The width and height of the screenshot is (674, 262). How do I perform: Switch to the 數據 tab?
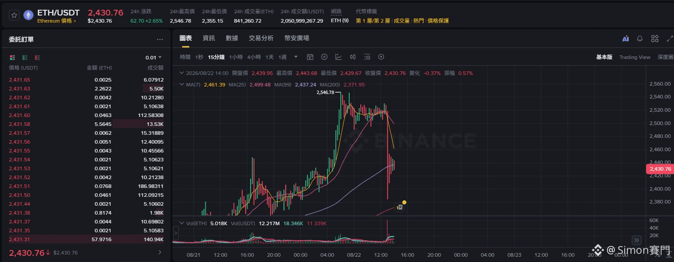point(232,38)
